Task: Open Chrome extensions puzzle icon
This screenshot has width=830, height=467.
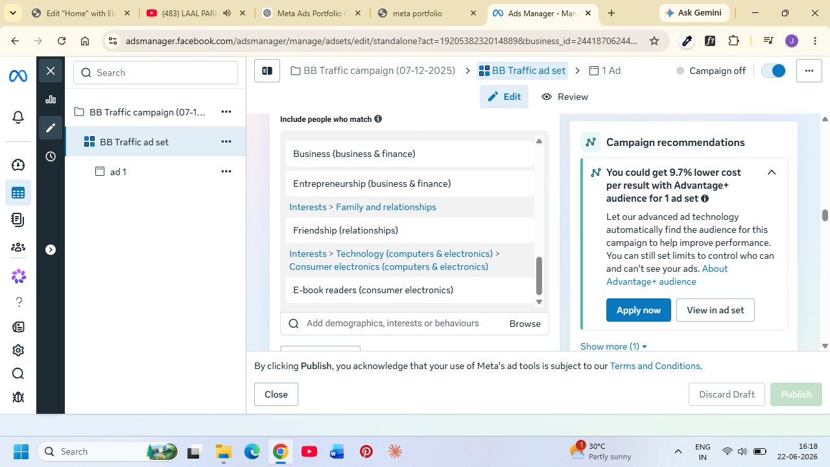Action: [x=734, y=41]
